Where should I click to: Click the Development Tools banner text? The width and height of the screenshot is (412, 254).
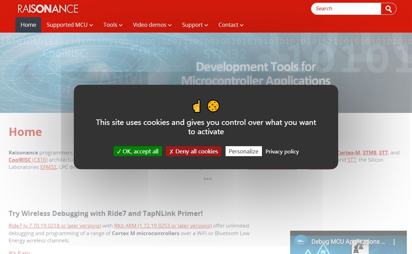click(x=256, y=73)
